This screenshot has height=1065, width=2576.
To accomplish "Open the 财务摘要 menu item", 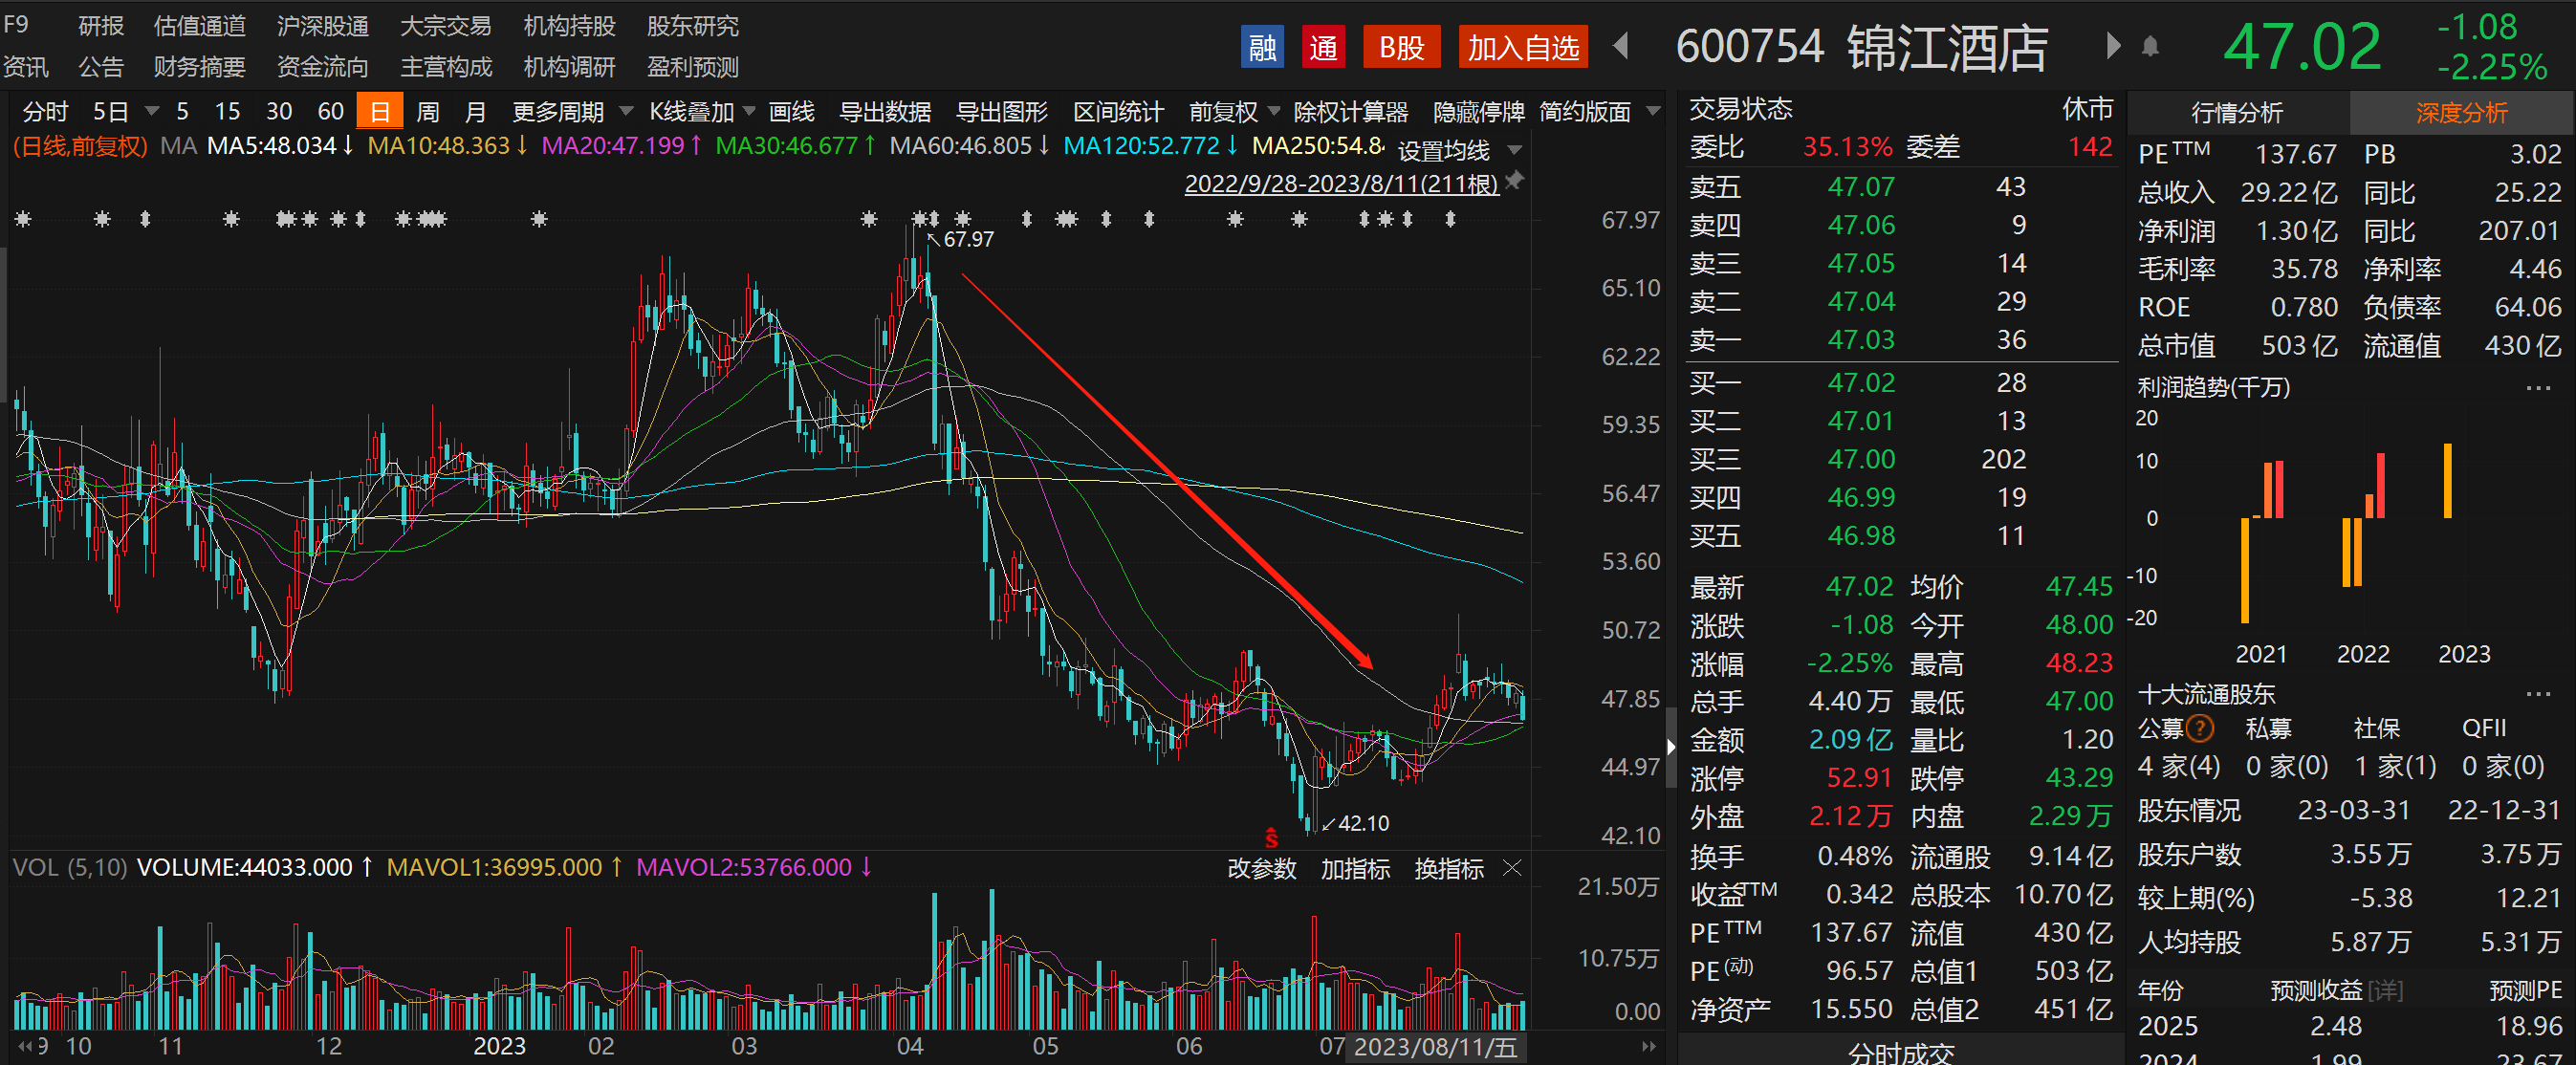I will coord(199,67).
